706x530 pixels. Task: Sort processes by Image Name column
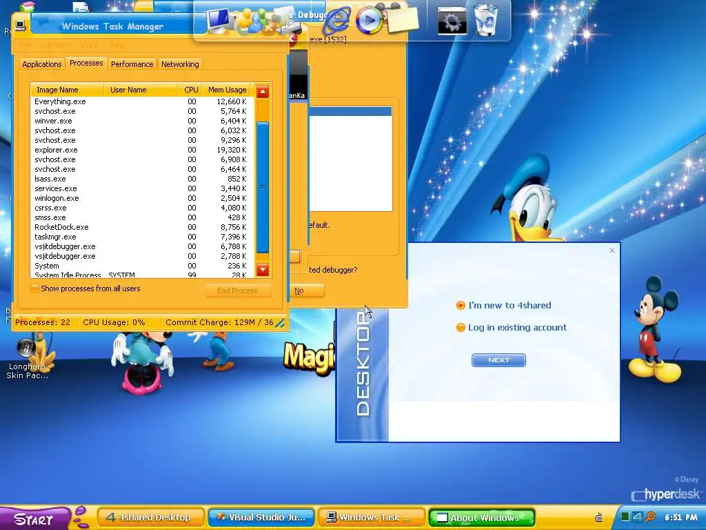(x=67, y=90)
